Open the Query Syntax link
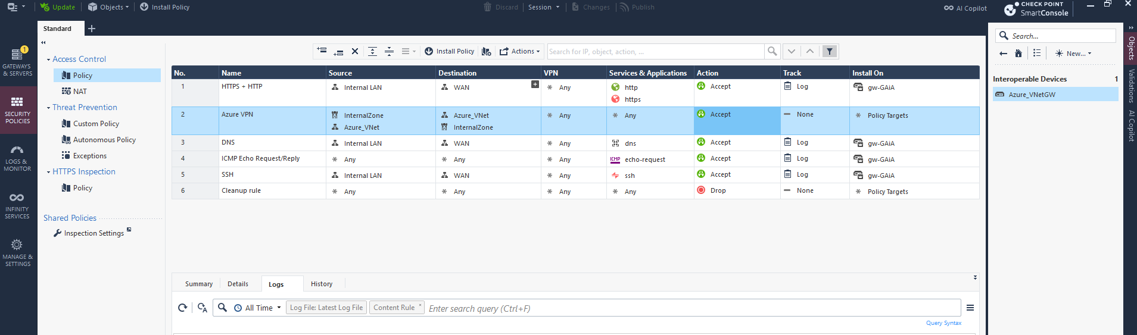 pos(943,323)
